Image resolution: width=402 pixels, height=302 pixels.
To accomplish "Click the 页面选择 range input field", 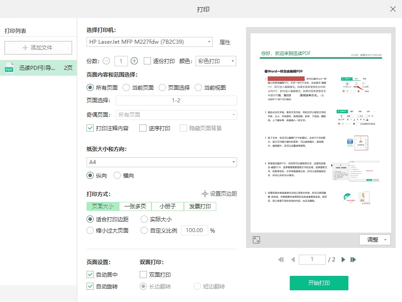I will (x=176, y=101).
